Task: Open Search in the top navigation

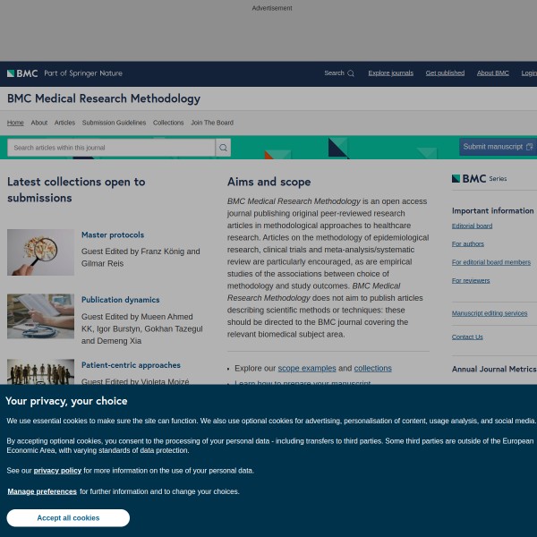Action: pos(338,73)
